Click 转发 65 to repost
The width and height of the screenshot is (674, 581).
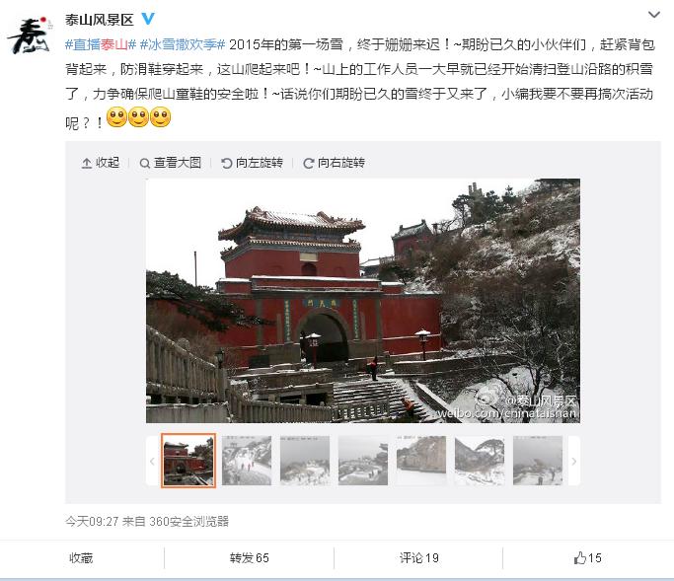(x=250, y=557)
